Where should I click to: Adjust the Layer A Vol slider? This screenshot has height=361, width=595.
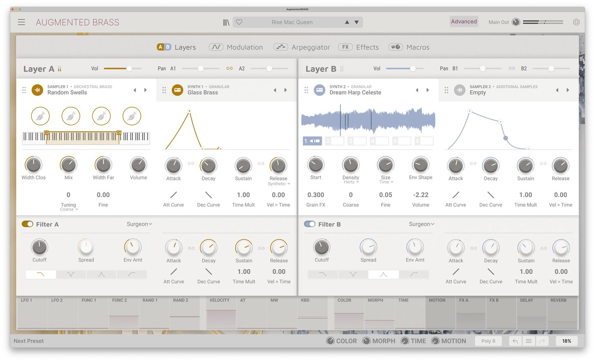click(x=123, y=68)
